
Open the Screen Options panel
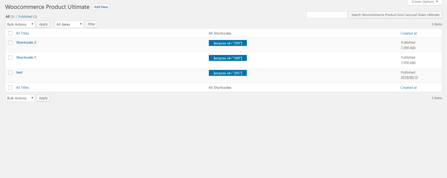[425, 2]
